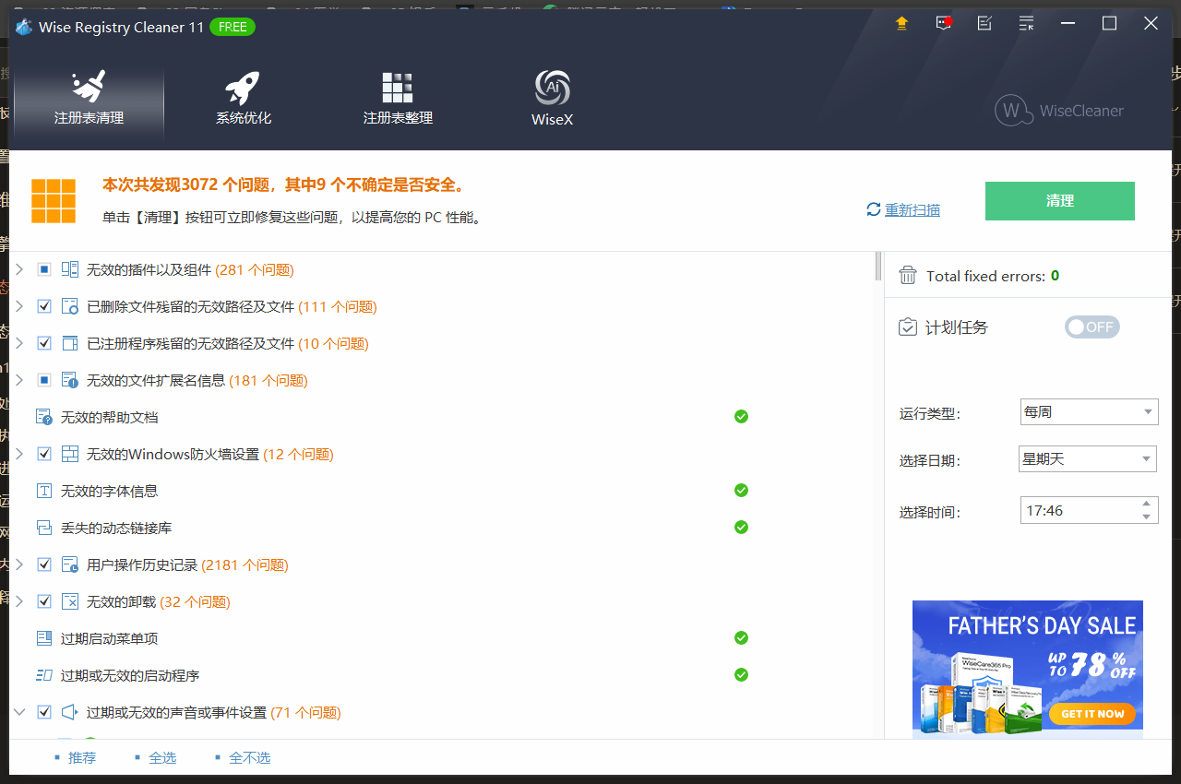Click the orange grid scan result icon

click(53, 200)
